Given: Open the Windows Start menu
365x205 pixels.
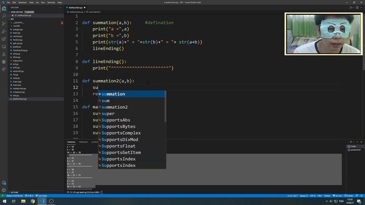Looking at the screenshot, I should click(x=5, y=201).
